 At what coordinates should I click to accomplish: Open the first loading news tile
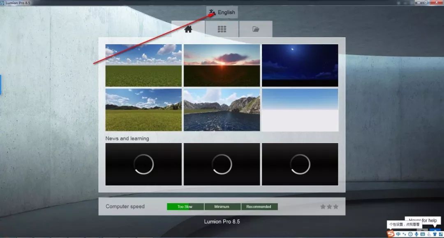(143, 164)
